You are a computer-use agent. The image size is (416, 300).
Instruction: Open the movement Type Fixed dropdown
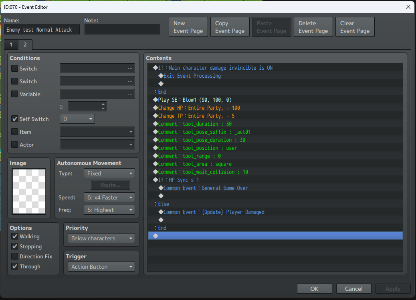point(109,173)
